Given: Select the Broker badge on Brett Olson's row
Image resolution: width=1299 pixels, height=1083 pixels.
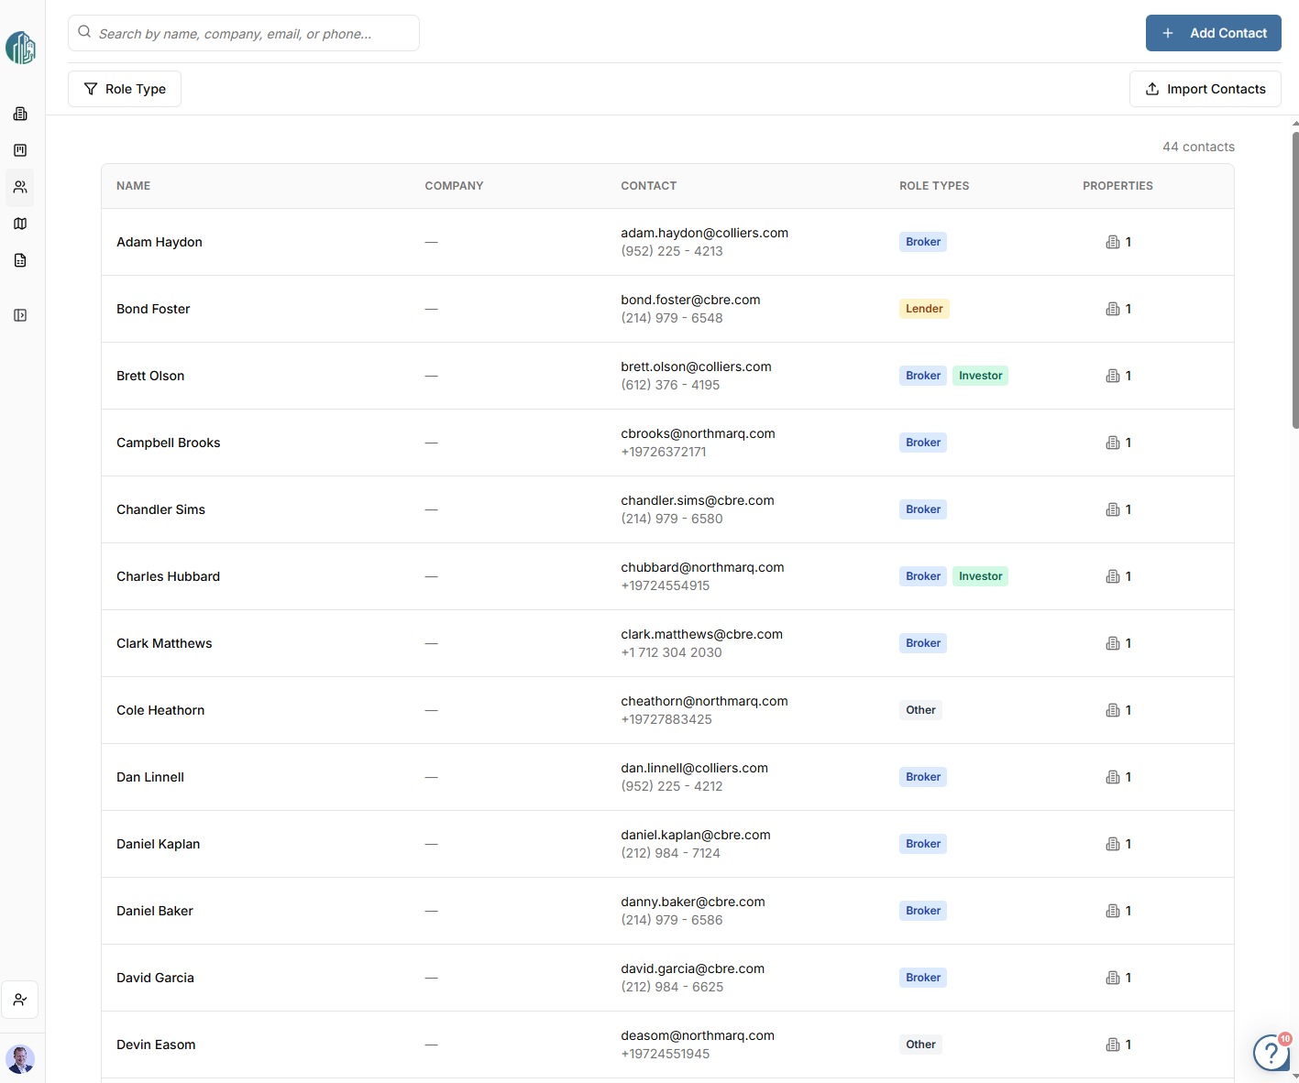Looking at the screenshot, I should point(922,375).
